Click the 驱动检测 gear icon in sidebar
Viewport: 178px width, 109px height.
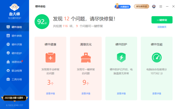(x=8, y=71)
